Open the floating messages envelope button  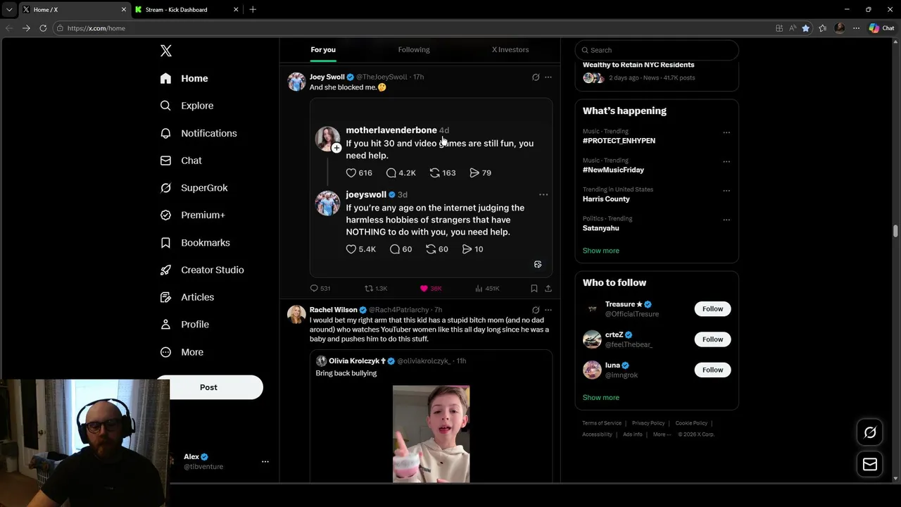[x=870, y=464]
